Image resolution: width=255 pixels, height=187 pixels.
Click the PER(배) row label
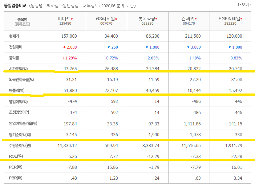click(x=16, y=167)
